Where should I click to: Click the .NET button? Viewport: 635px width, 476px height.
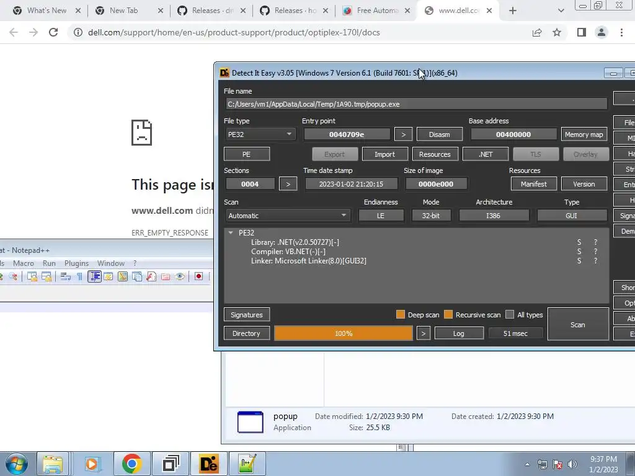click(x=486, y=154)
